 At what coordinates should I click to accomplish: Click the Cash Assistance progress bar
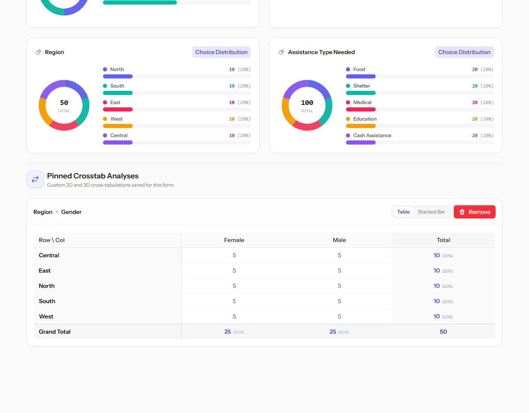pos(420,142)
